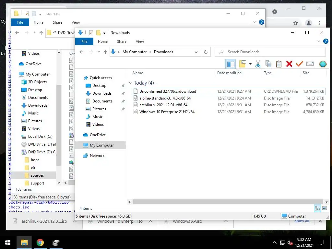The image size is (332, 249).
Task: Select My Computer in Downloads navigation pane
Action: coord(101,145)
